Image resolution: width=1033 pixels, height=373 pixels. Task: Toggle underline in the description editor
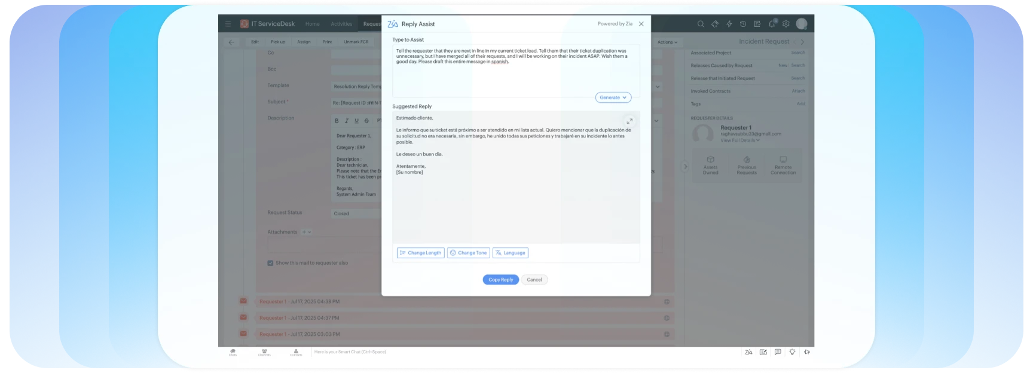(x=357, y=121)
